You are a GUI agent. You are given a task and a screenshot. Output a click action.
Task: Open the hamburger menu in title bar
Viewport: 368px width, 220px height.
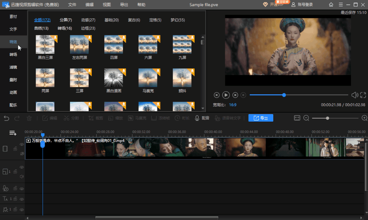tap(341, 4)
